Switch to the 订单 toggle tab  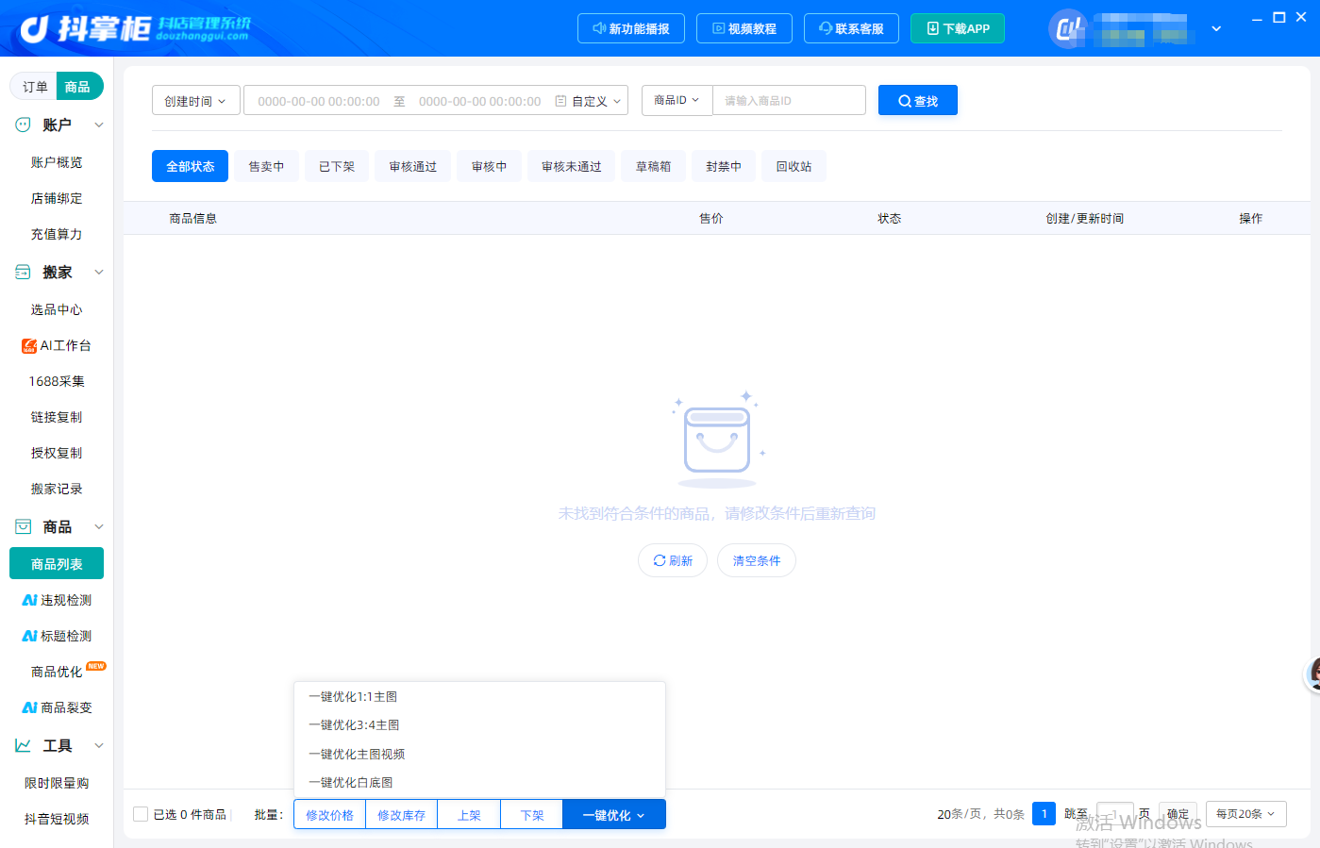[35, 86]
